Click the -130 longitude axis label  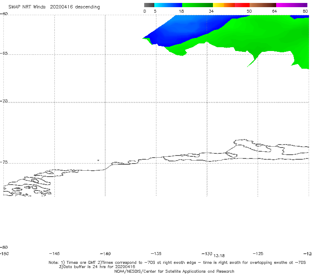click(207, 254)
